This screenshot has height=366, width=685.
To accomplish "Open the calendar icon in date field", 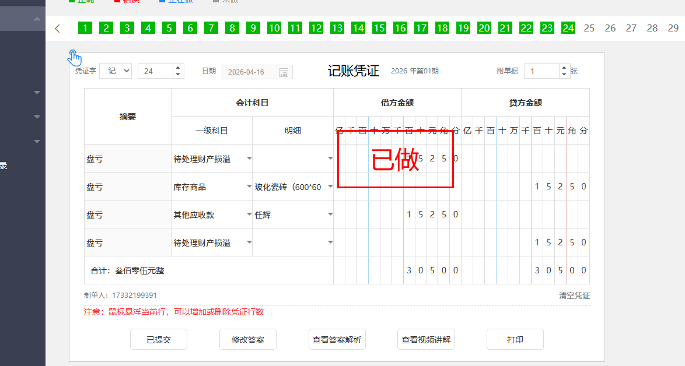I will point(284,72).
